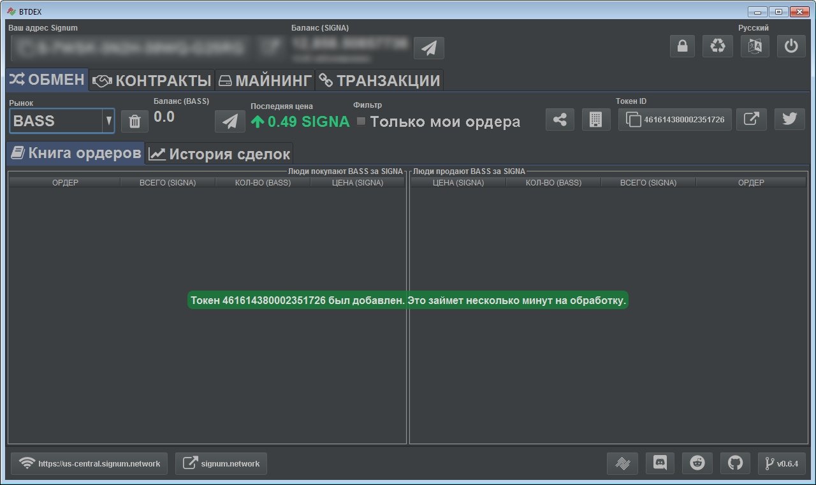Viewport: 816px width, 485px height.
Task: Open the Discord icon link
Action: click(x=660, y=463)
